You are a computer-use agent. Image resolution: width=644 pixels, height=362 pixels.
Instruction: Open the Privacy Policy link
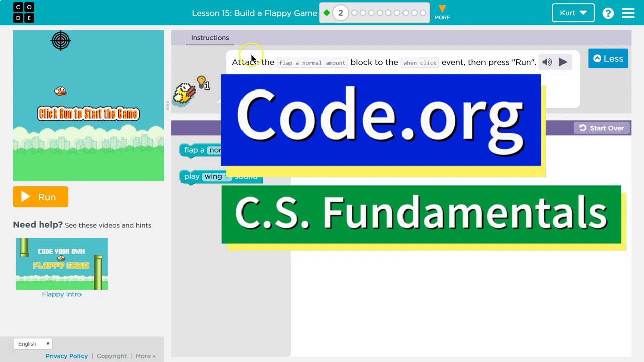pyautogui.click(x=66, y=356)
